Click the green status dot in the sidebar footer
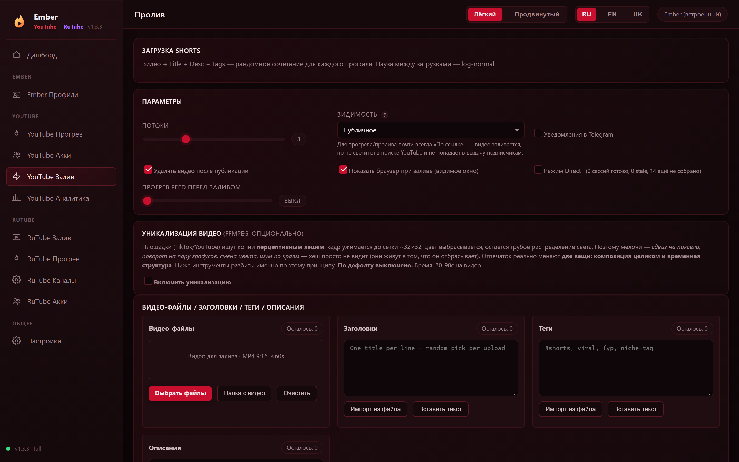 pos(8,449)
